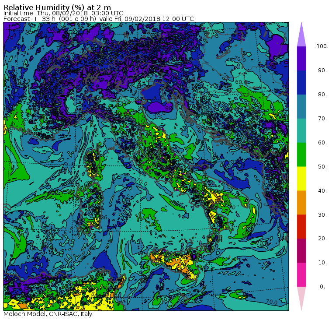
Task: Click the 'Forecast + 33 h' valid time line
Action: [98, 19]
